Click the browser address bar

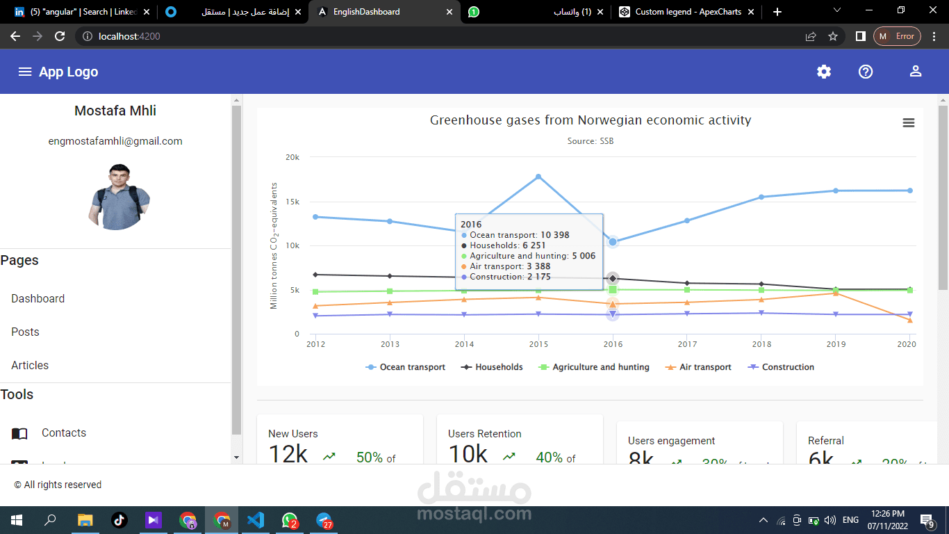click(x=278, y=35)
